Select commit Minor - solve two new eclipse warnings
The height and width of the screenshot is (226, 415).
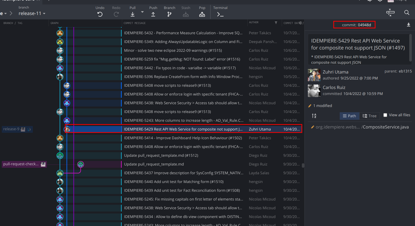pos(173,50)
